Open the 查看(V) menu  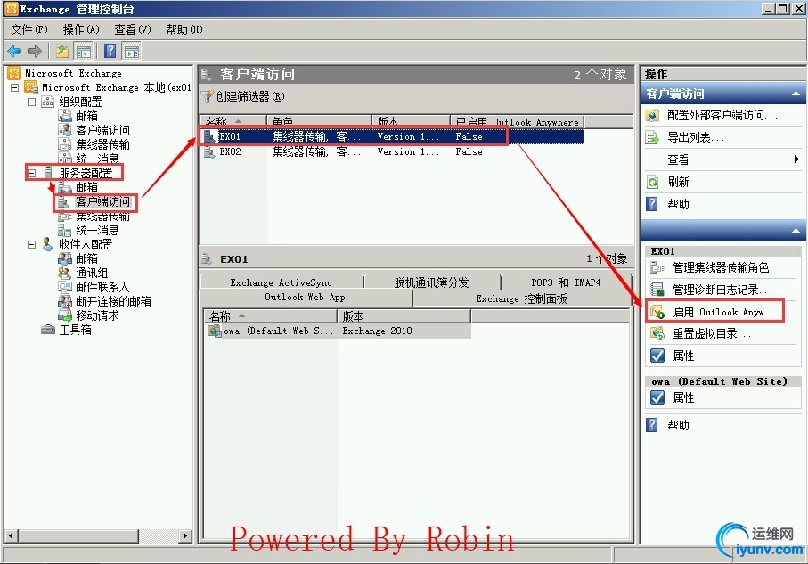133,29
